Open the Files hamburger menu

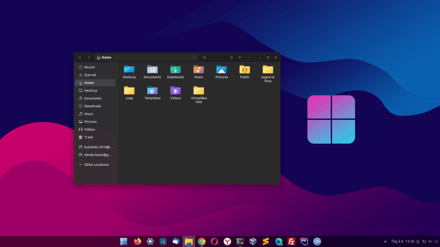pyautogui.click(x=249, y=57)
